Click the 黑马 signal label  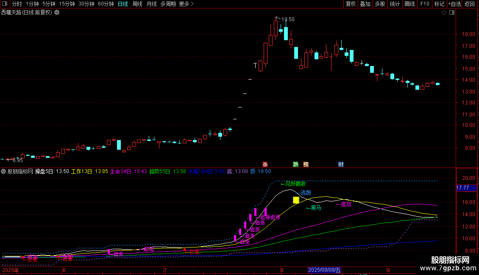(314, 208)
